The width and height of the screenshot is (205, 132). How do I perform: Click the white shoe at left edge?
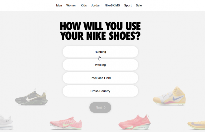point(6,122)
